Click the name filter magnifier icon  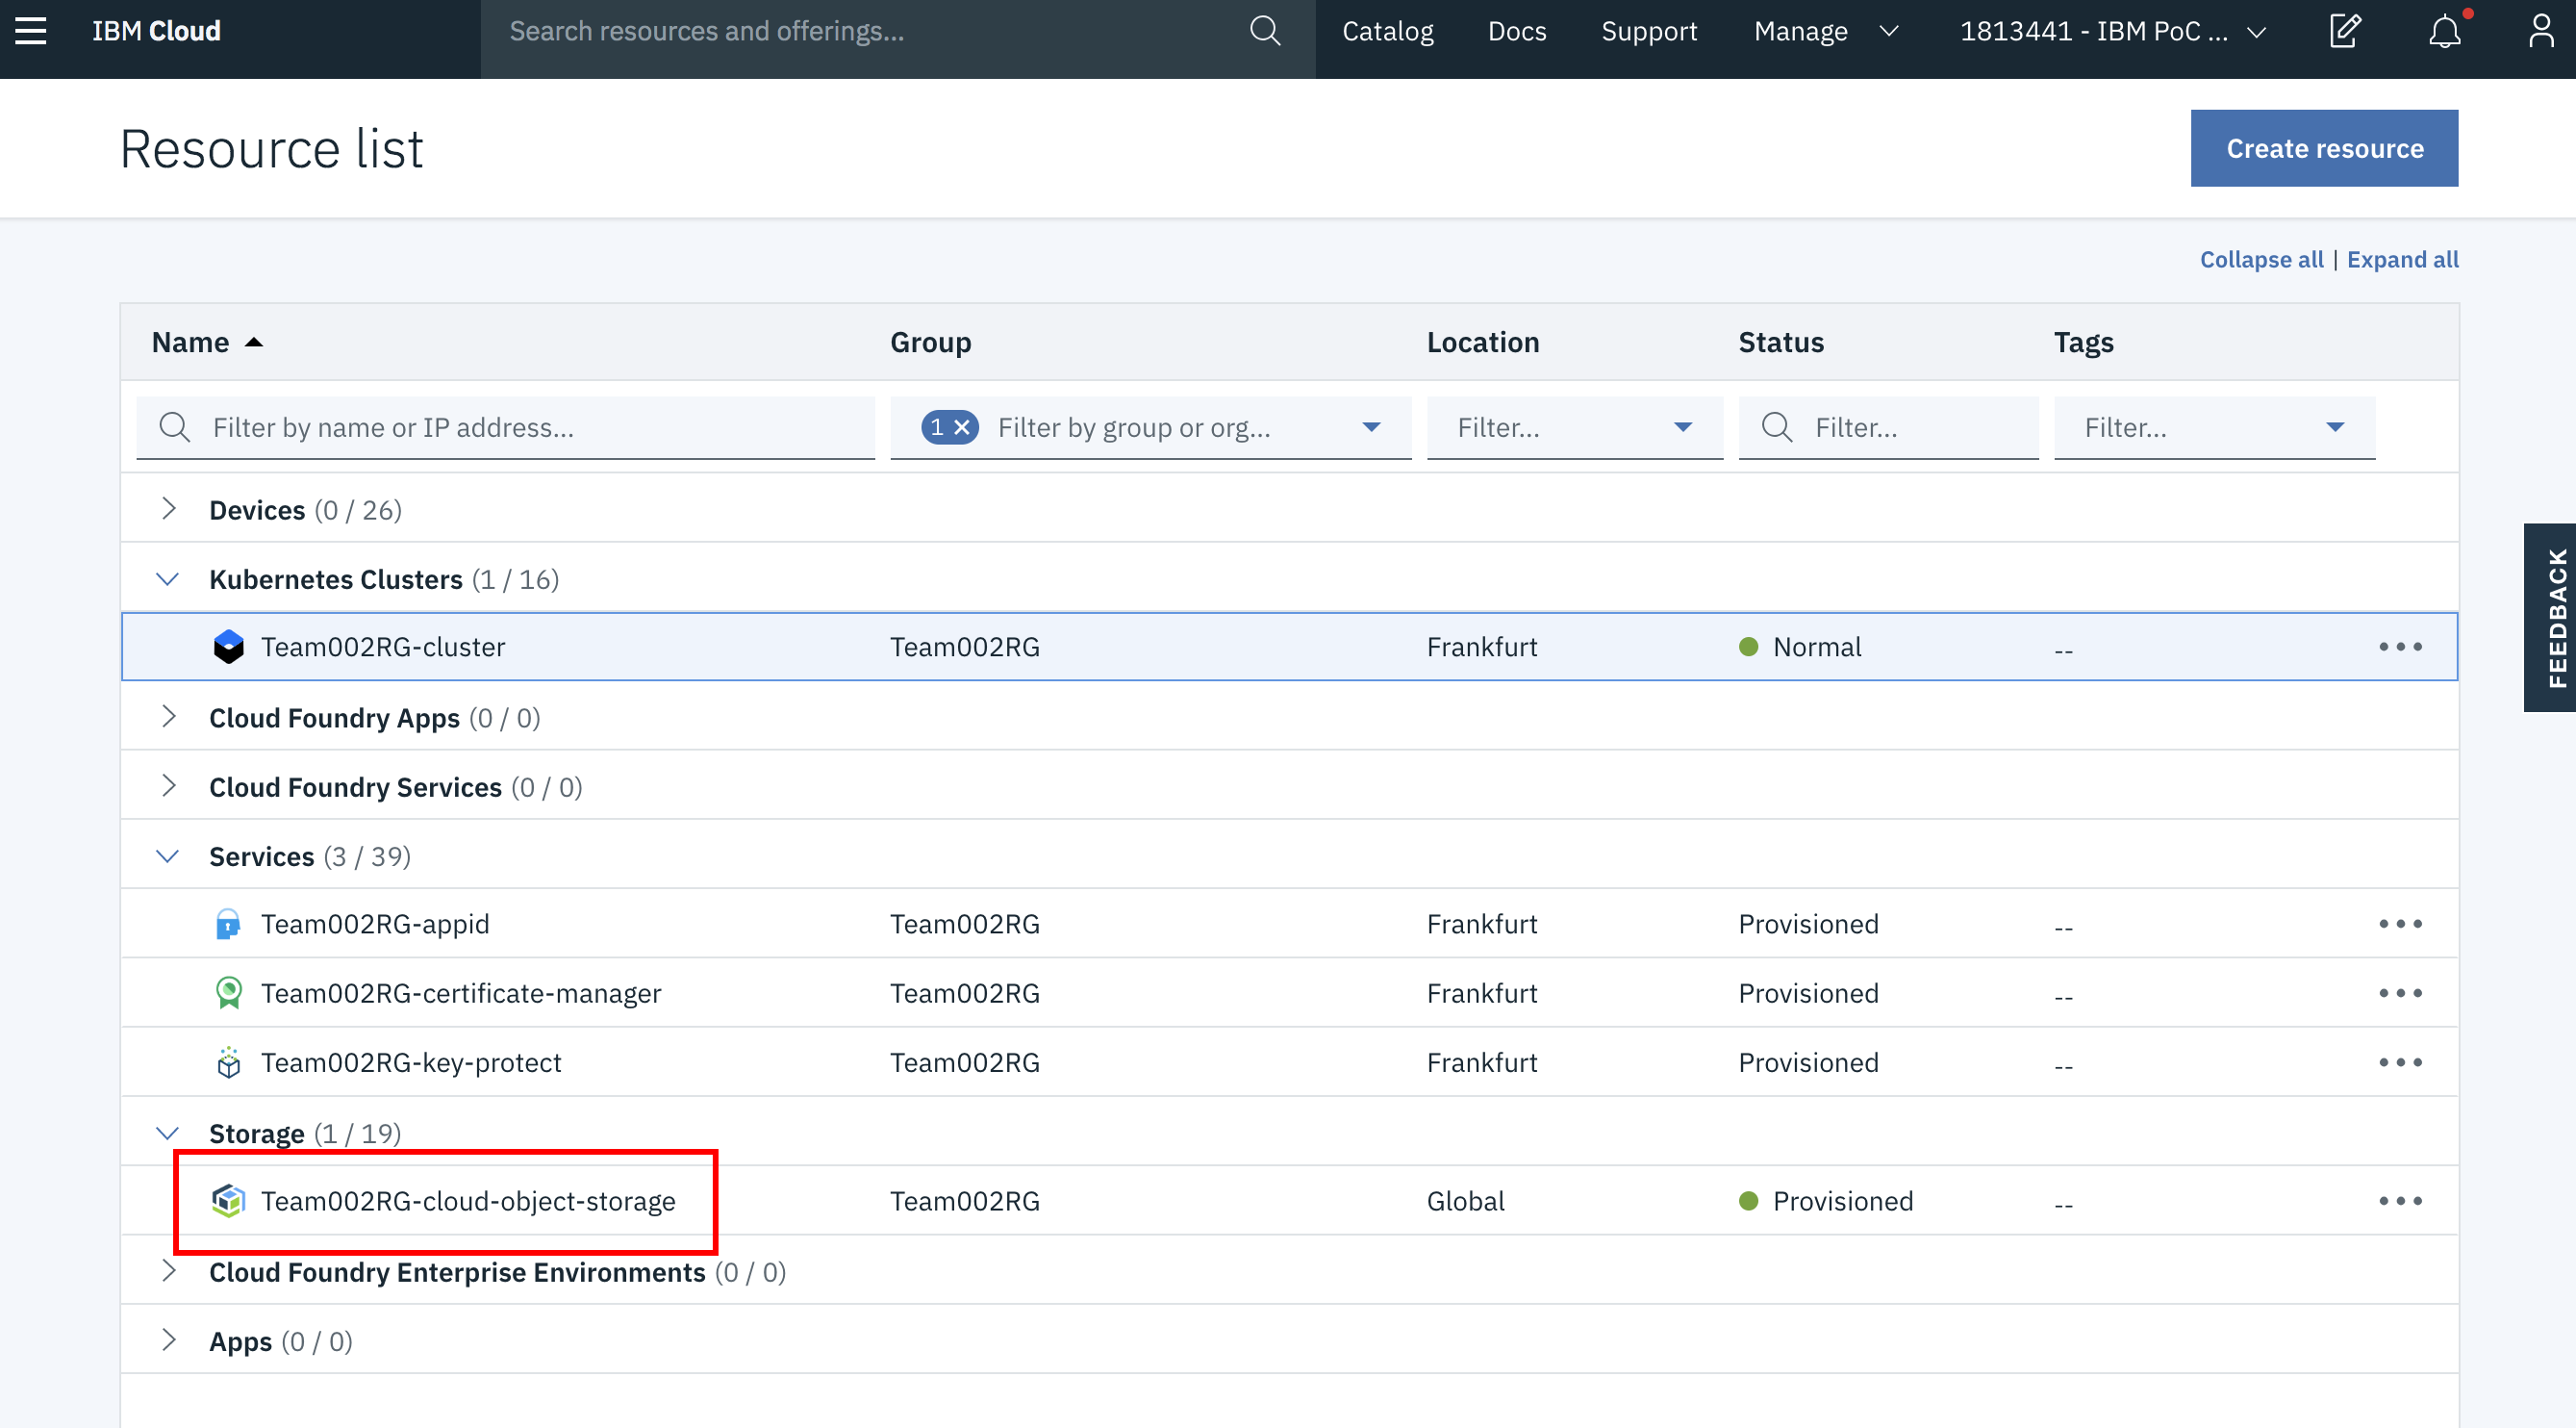coord(175,427)
